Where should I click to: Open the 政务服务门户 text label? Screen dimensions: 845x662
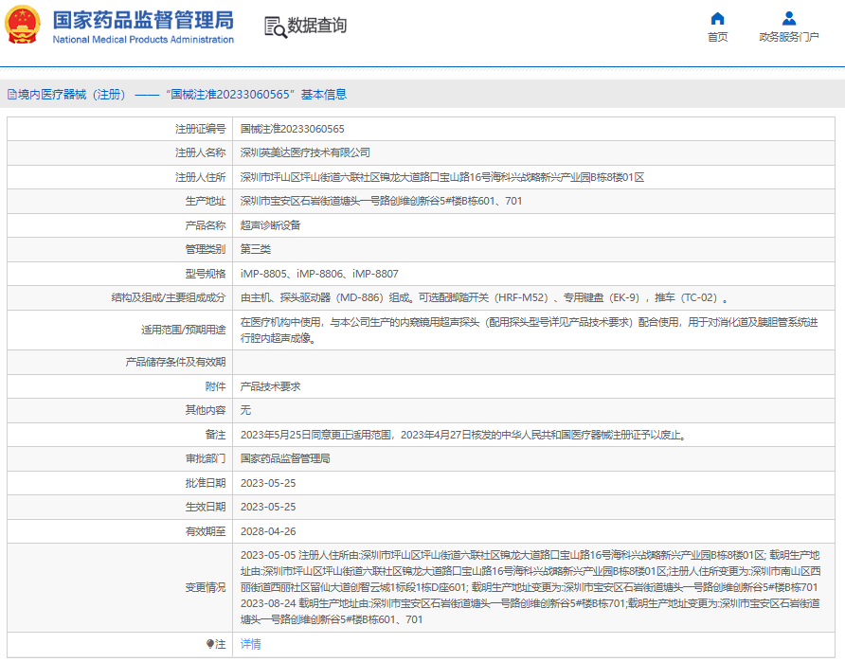point(788,37)
